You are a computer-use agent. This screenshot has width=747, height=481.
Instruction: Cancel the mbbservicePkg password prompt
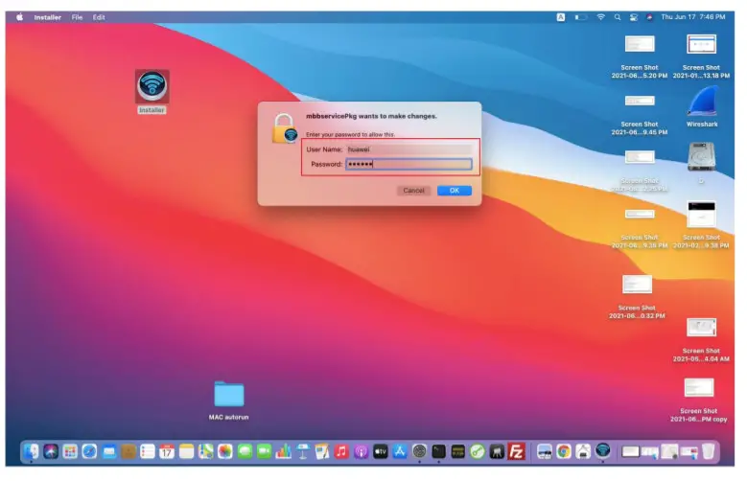(413, 191)
